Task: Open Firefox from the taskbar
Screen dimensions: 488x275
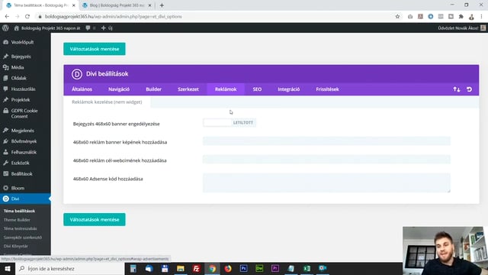Action: pyautogui.click(x=228, y=268)
